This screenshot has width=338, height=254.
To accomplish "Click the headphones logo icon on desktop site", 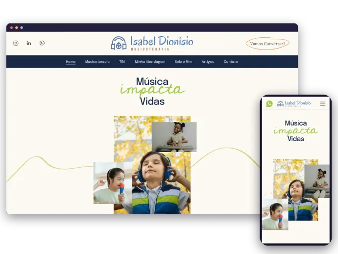I will [119, 43].
